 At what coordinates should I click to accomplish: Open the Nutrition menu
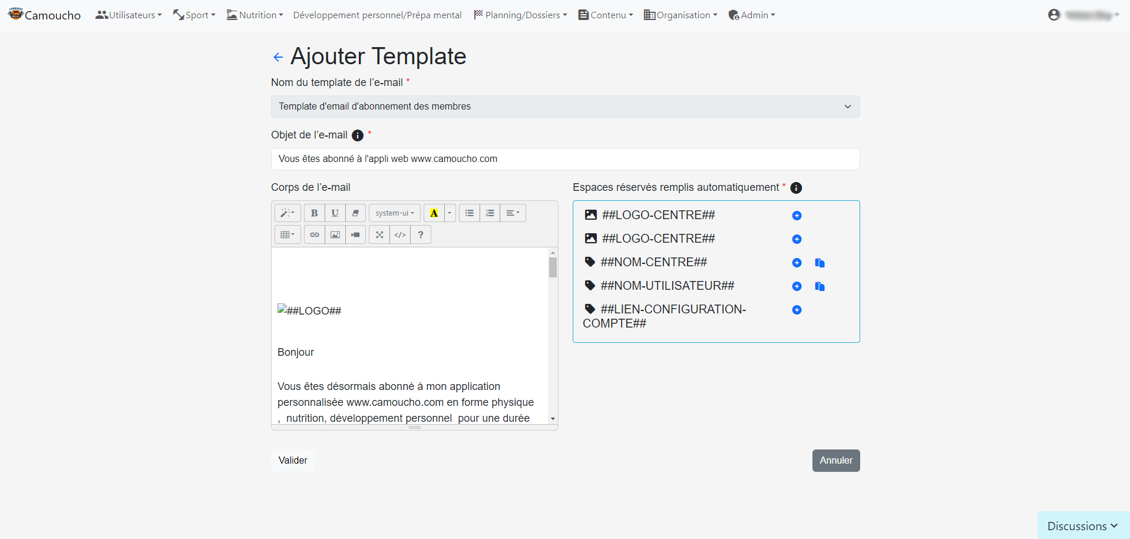255,15
